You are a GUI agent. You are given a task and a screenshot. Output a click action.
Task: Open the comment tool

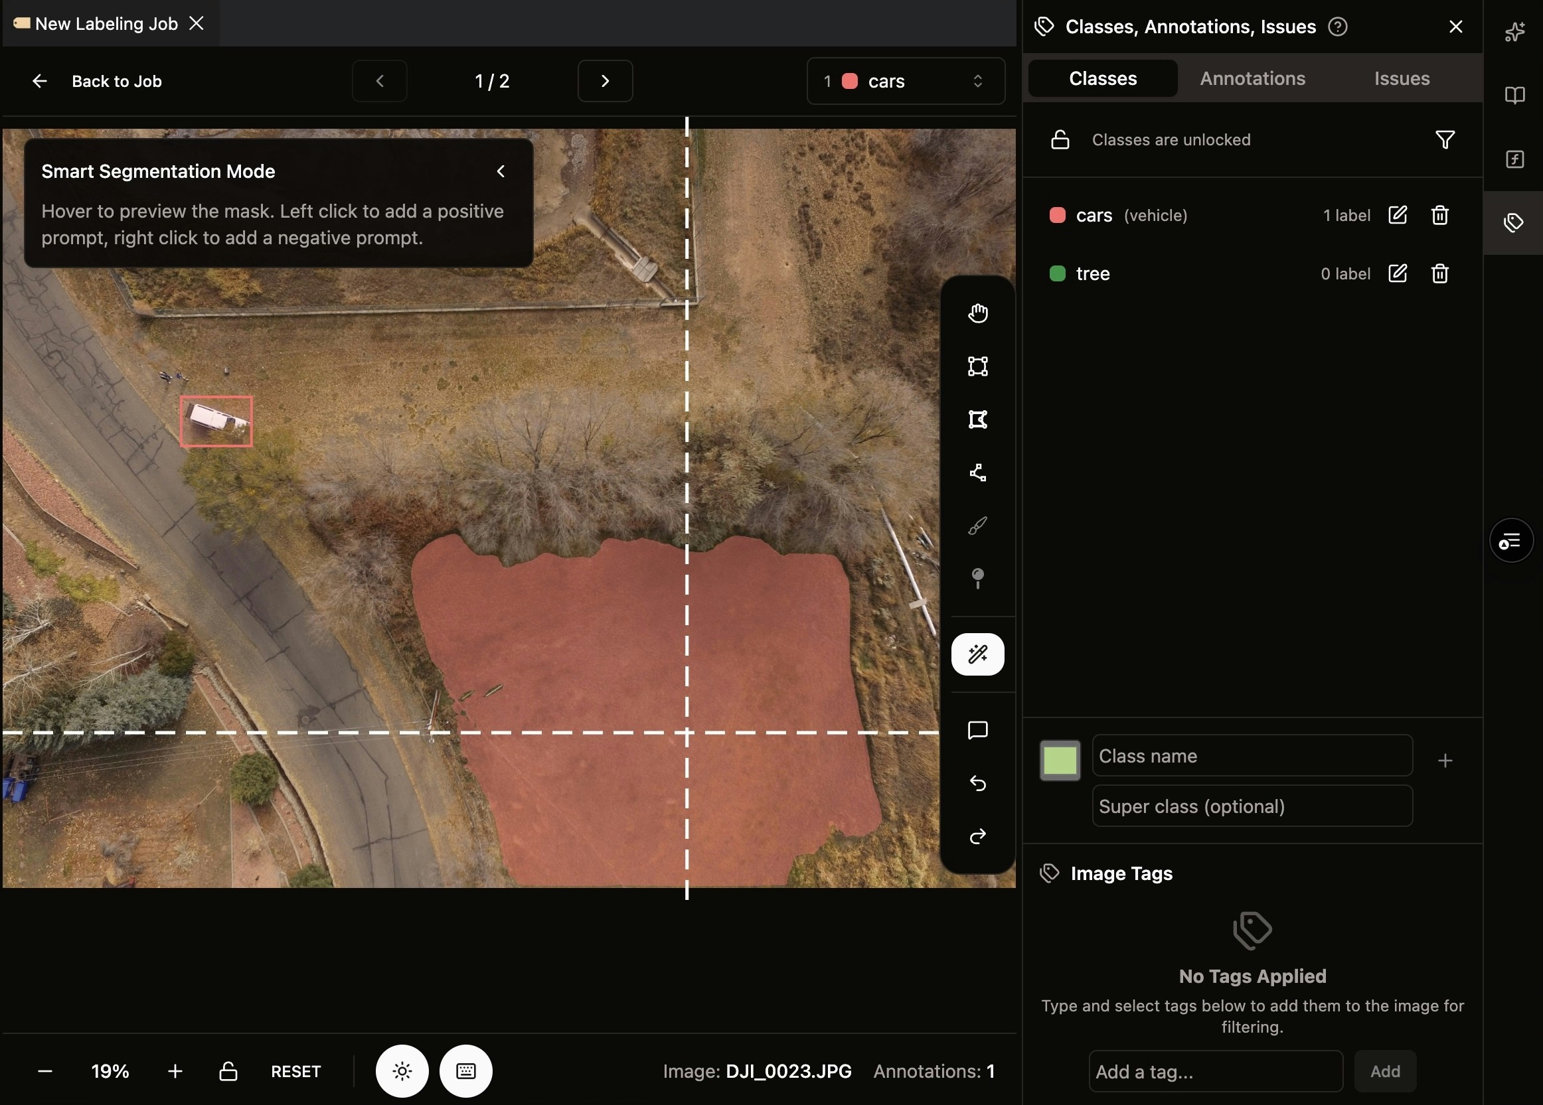[977, 730]
